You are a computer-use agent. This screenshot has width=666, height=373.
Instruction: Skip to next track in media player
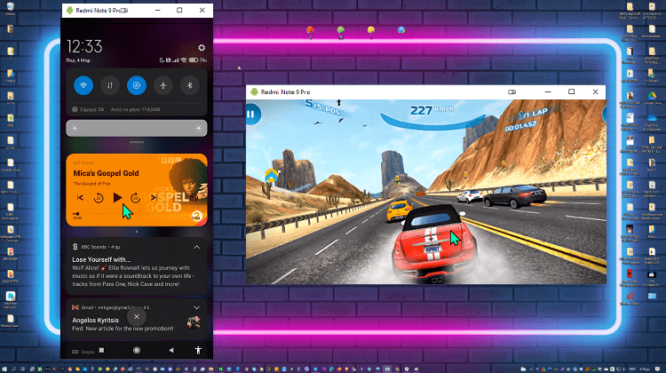[154, 197]
